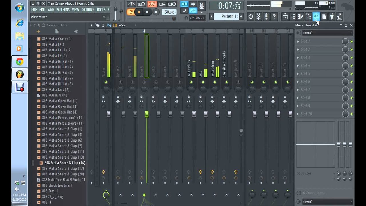The height and width of the screenshot is (206, 366).
Task: Toggle loop recording mode
Action: [x=172, y=4]
